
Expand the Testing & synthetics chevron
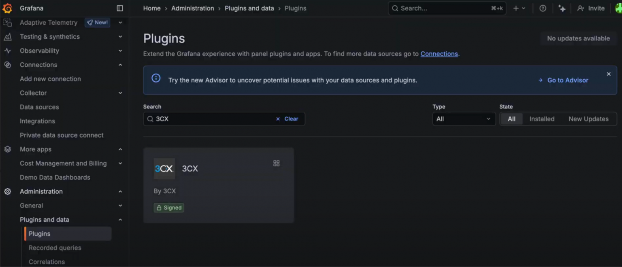[120, 37]
